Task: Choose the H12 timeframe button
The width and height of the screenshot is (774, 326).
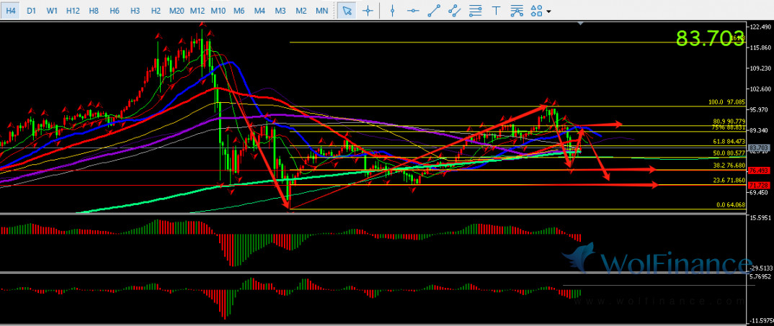Action: [x=73, y=11]
